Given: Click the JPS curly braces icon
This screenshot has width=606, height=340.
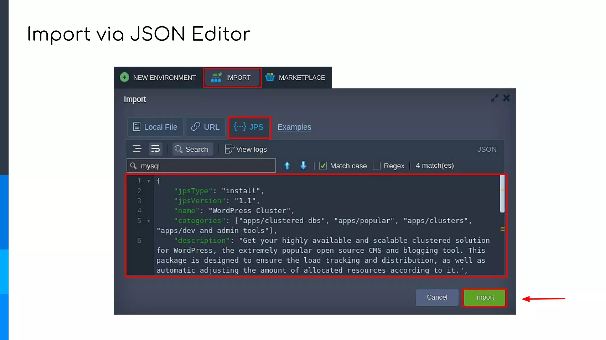Looking at the screenshot, I should pos(240,126).
